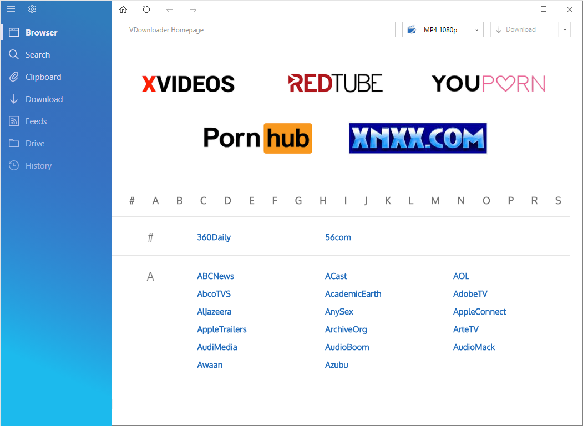Jump to index letter D

click(x=227, y=201)
